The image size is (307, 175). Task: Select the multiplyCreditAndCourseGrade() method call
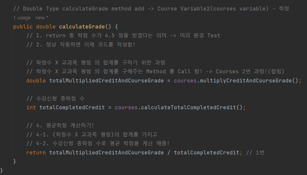tap(249, 81)
